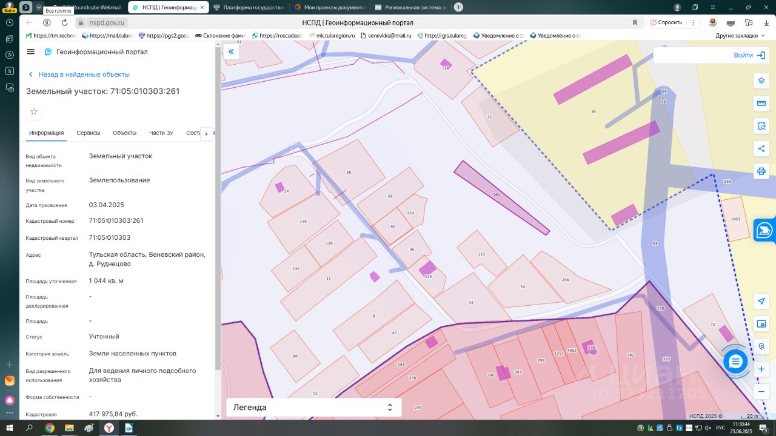Open the map layers panel

(761, 81)
